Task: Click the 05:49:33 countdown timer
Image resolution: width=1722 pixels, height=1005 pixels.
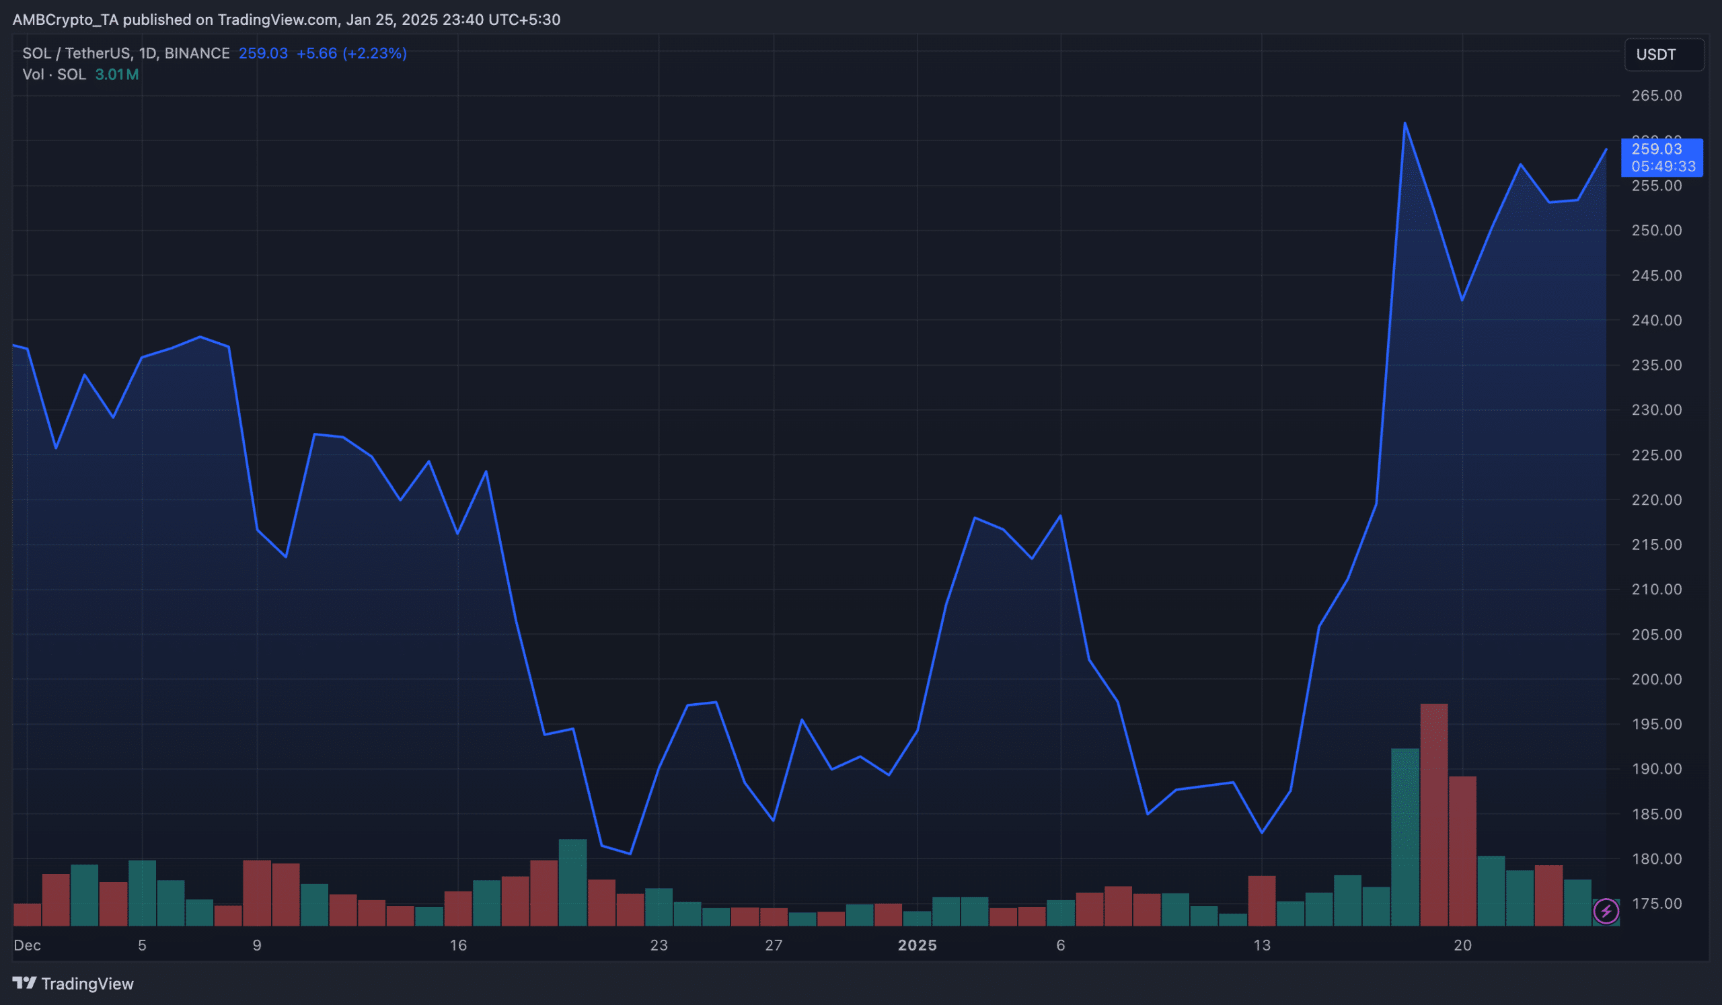Action: pos(1663,166)
